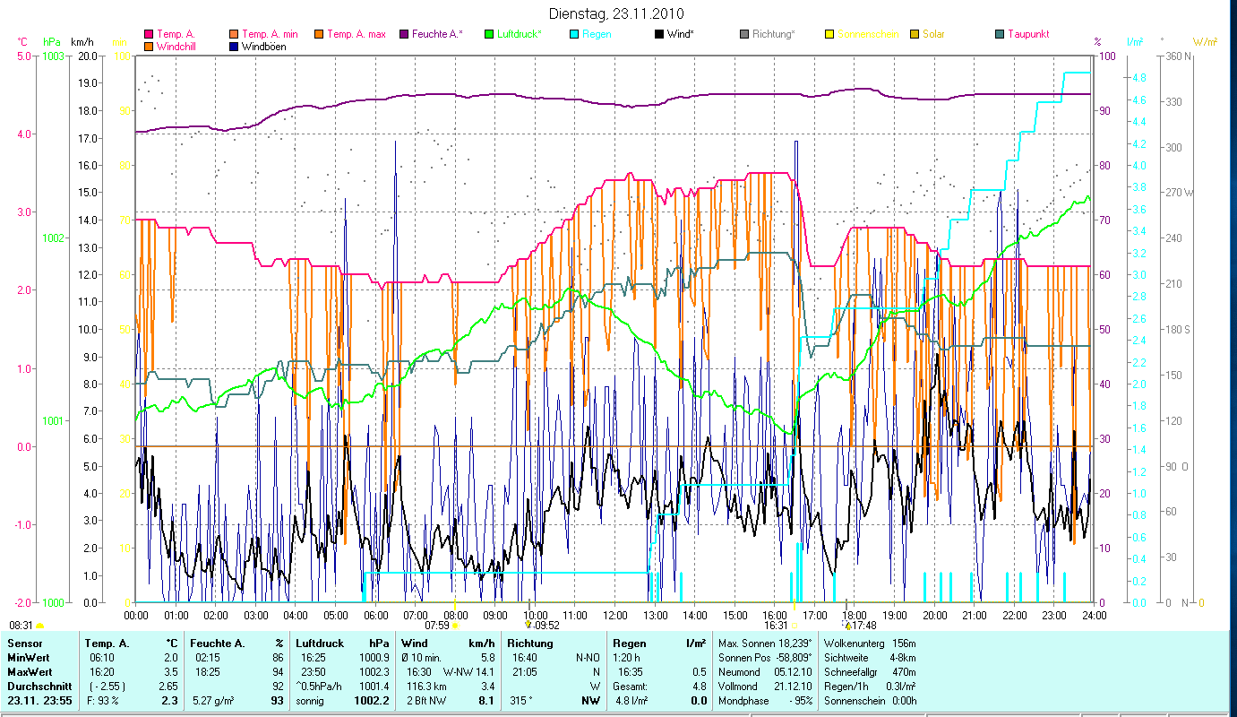Select the Sonnen Pos -58,809° entry
The height and width of the screenshot is (717, 1237).
coord(766,658)
